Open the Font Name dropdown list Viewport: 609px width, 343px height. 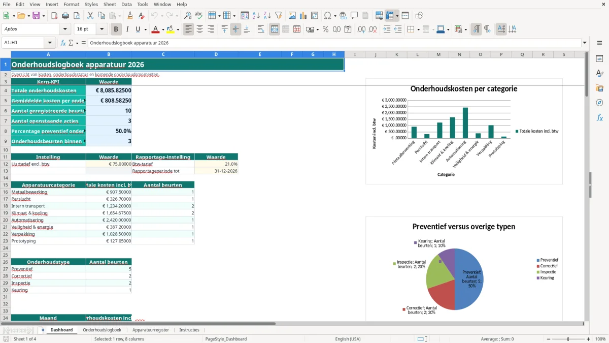coord(64,29)
